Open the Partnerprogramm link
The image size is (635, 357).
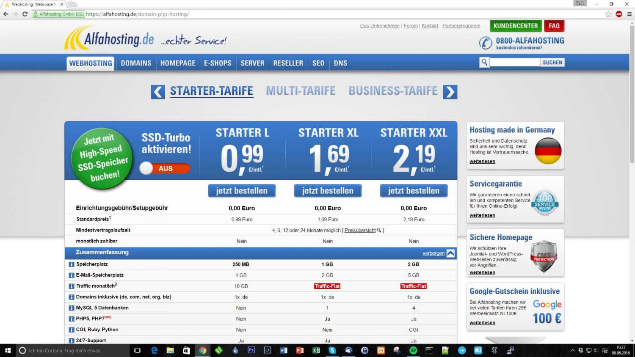(461, 26)
